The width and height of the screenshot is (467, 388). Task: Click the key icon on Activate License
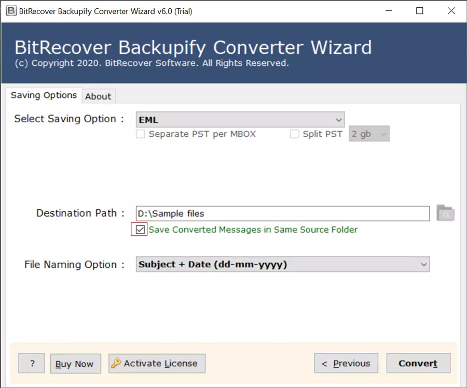(116, 363)
